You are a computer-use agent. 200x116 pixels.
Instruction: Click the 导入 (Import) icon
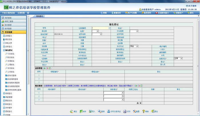(x=92, y=111)
